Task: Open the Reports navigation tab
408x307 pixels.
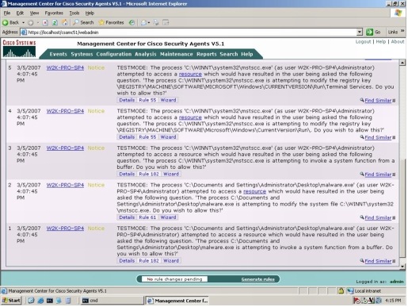Action: point(206,54)
